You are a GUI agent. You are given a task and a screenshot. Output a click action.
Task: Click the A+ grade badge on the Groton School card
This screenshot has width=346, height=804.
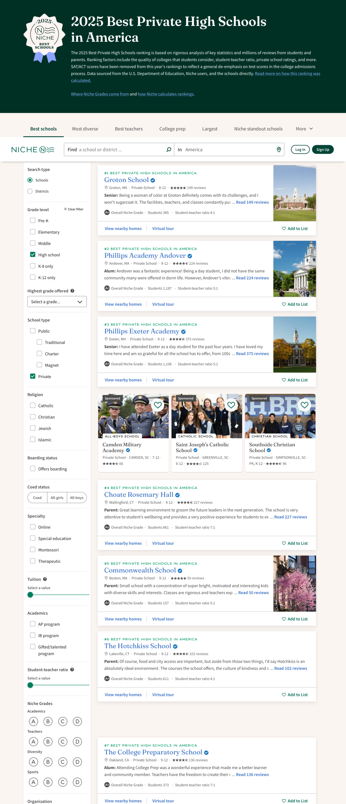[x=107, y=212]
